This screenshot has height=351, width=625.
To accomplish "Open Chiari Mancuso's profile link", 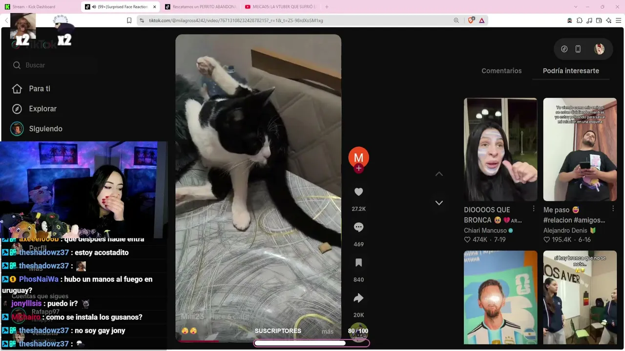I will tap(485, 231).
